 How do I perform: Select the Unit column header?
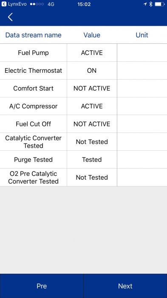click(142, 35)
